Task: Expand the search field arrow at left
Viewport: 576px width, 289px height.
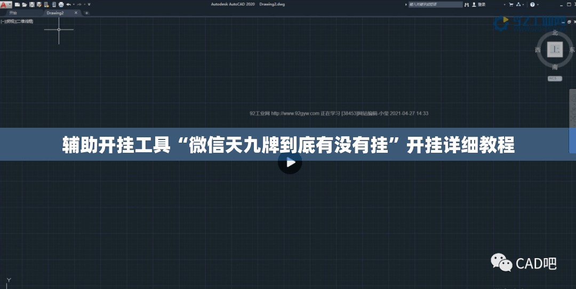Action: coord(406,4)
